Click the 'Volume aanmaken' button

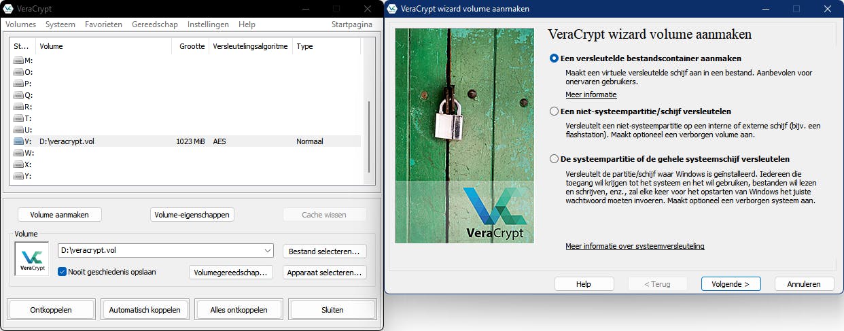(60, 215)
